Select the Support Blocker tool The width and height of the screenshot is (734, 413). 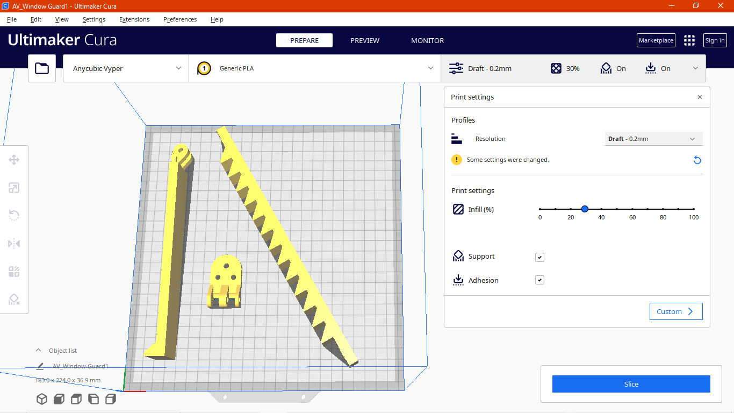coord(14,300)
